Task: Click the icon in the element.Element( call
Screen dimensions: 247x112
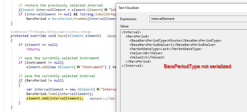Action: (x=106, y=10)
